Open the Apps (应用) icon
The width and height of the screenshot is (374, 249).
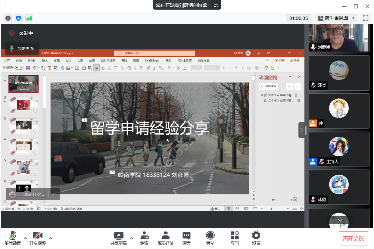(235, 238)
